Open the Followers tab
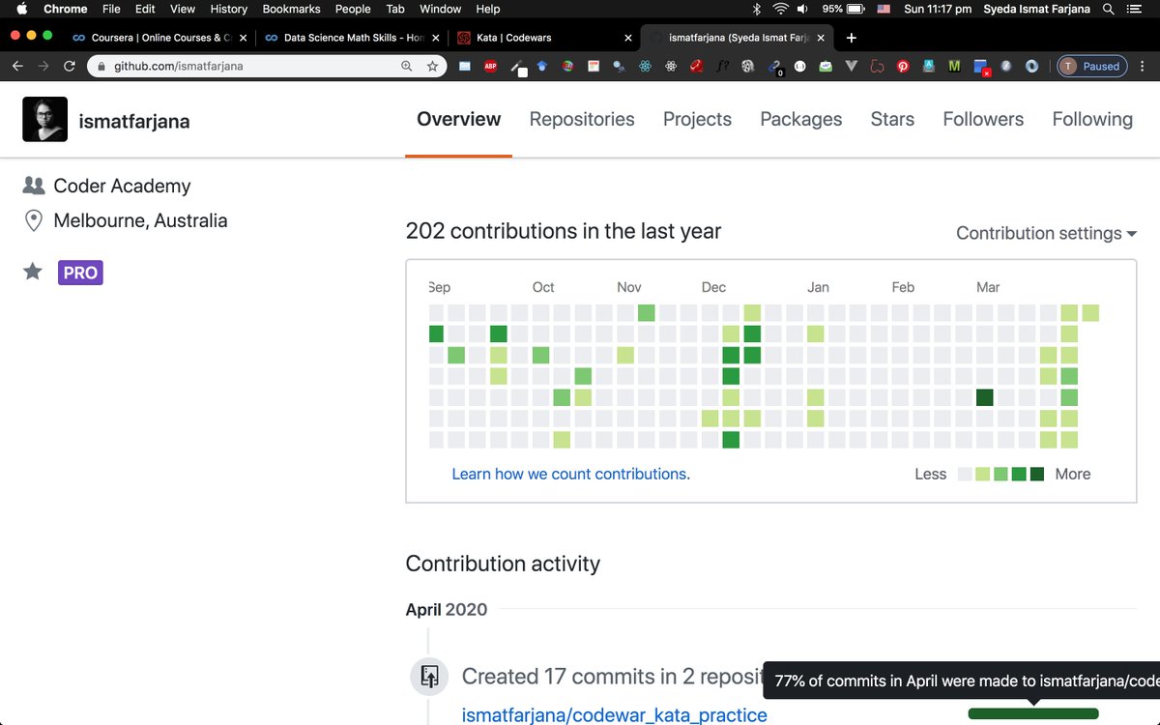Image resolution: width=1160 pixels, height=725 pixels. pyautogui.click(x=983, y=119)
